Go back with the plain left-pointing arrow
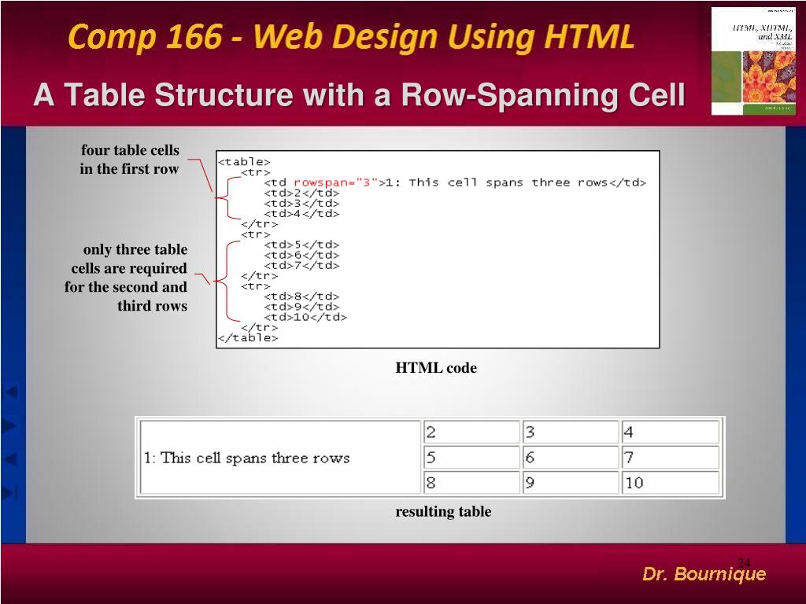The image size is (806, 604). point(10,459)
